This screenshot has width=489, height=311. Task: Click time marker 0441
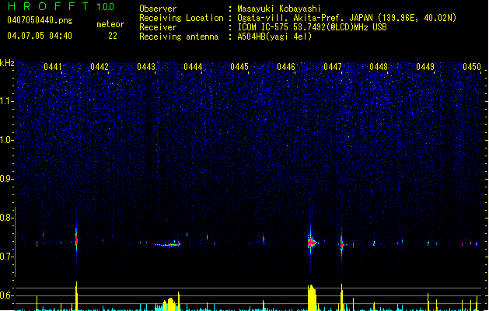pos(53,67)
